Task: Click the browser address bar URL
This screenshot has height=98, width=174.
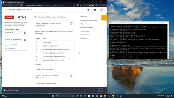Action: point(45,5)
